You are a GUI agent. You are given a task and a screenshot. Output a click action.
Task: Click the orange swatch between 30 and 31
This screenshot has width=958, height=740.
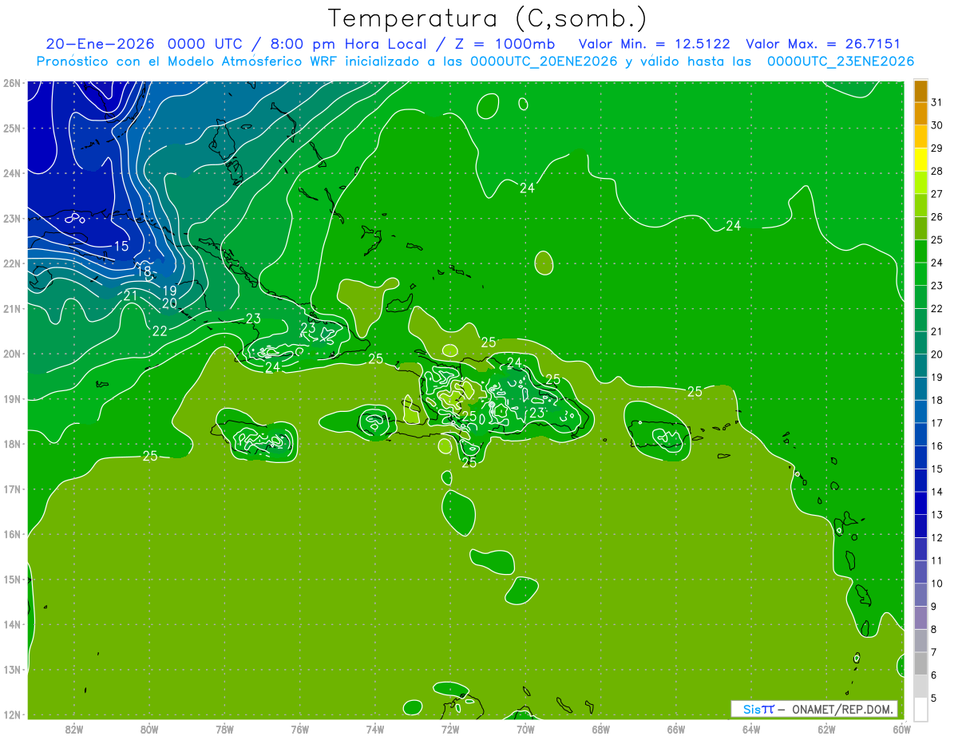[920, 114]
